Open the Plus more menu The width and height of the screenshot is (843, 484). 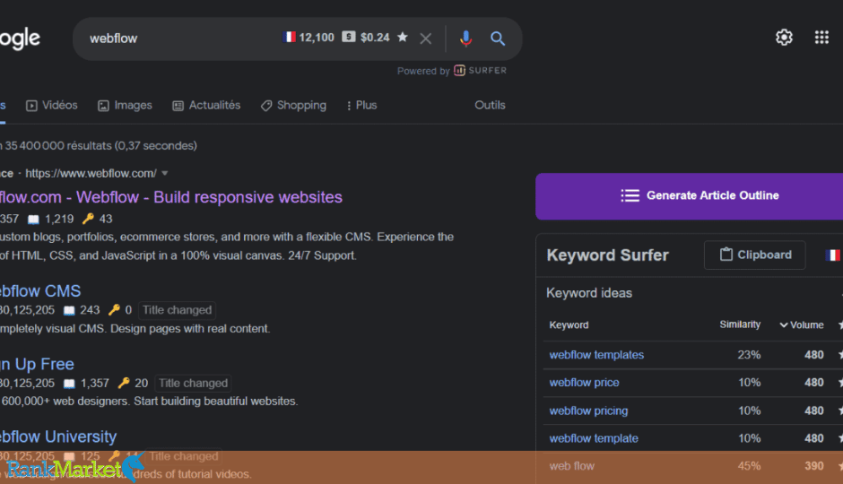coord(361,105)
